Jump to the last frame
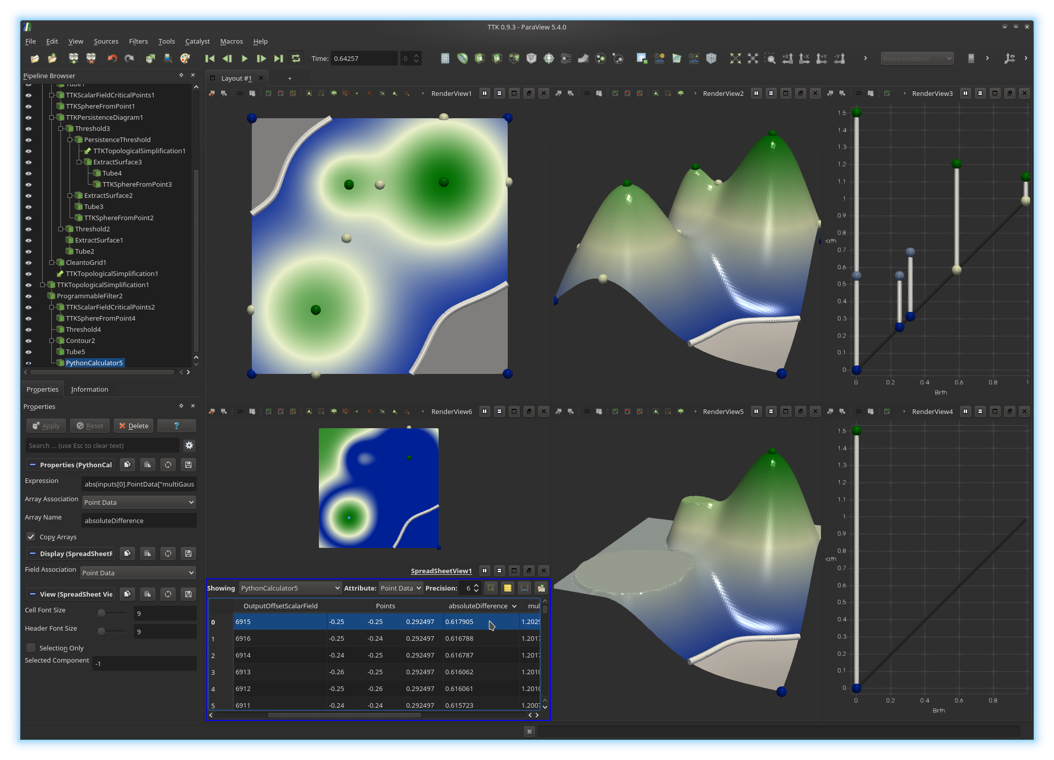Viewport: 1054px width, 760px height. [x=278, y=58]
